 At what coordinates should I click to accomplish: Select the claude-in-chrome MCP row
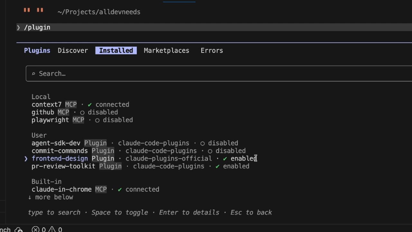[x=95, y=189]
